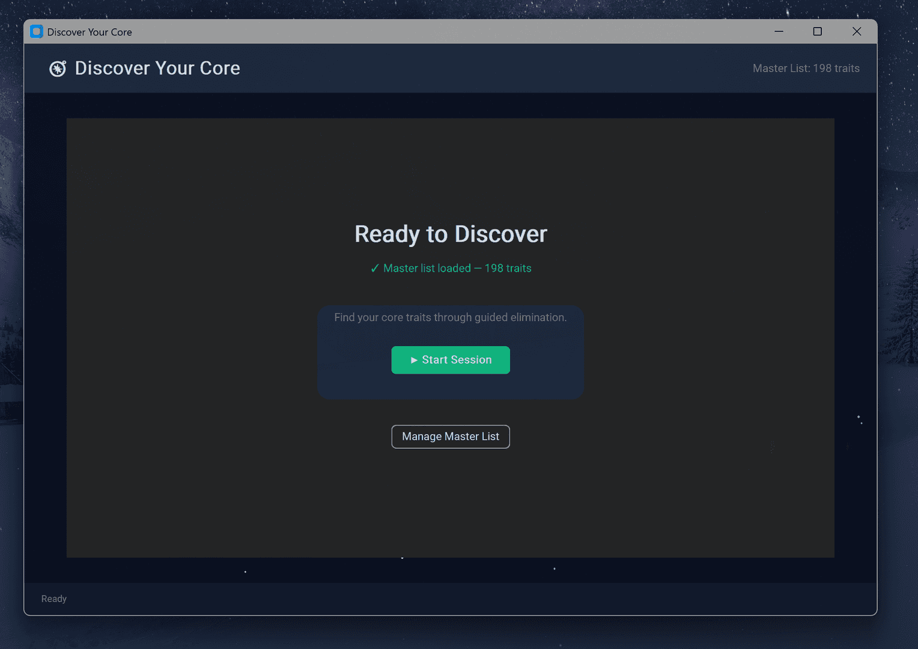Click the 'Ready to Discover' heading
The height and width of the screenshot is (649, 918).
coord(451,234)
